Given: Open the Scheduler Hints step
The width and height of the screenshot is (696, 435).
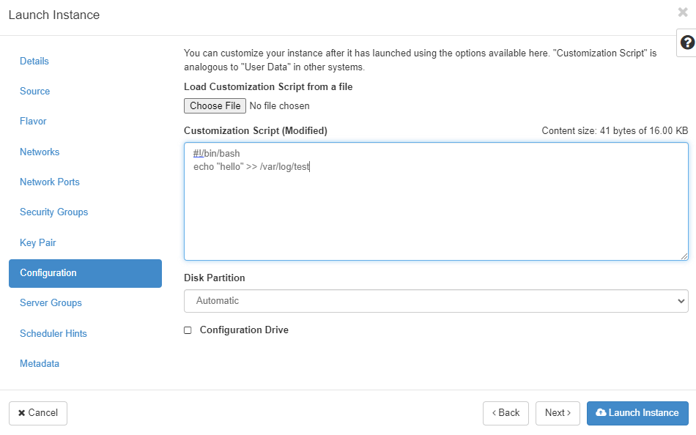Looking at the screenshot, I should tap(53, 333).
